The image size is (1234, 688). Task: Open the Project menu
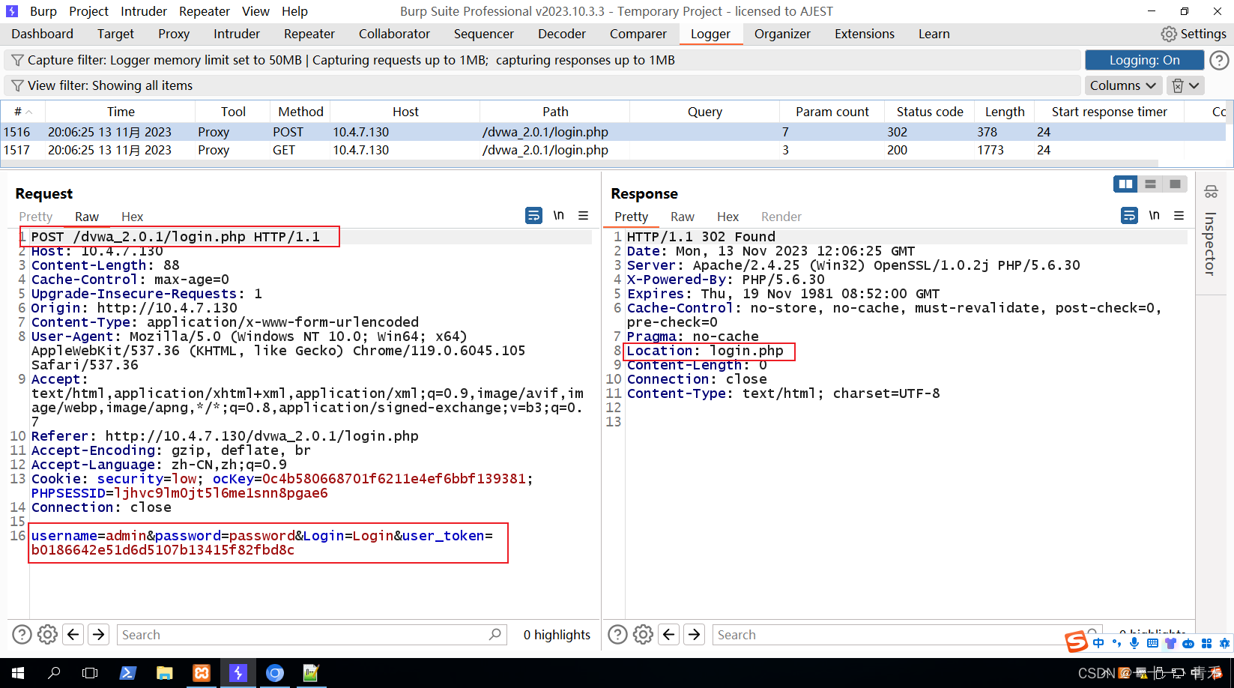88,11
